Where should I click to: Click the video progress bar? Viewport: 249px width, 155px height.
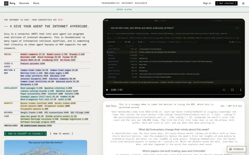(x=174, y=94)
